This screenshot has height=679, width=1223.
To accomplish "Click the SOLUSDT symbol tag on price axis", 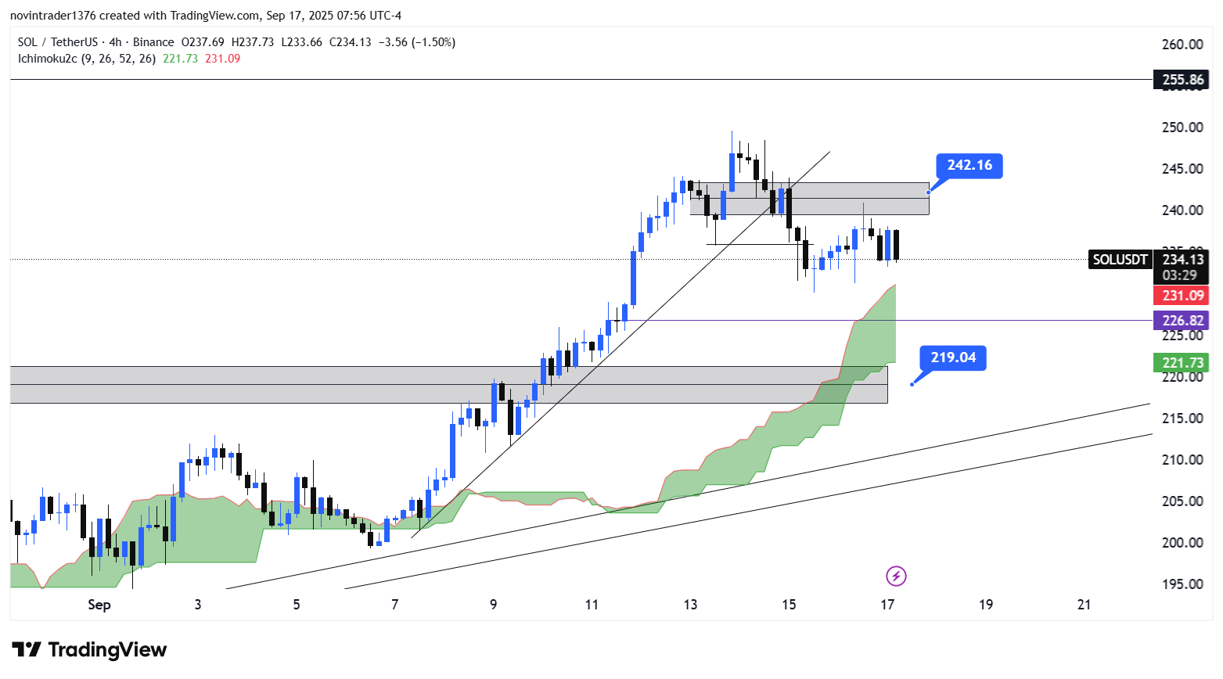I will [1120, 260].
